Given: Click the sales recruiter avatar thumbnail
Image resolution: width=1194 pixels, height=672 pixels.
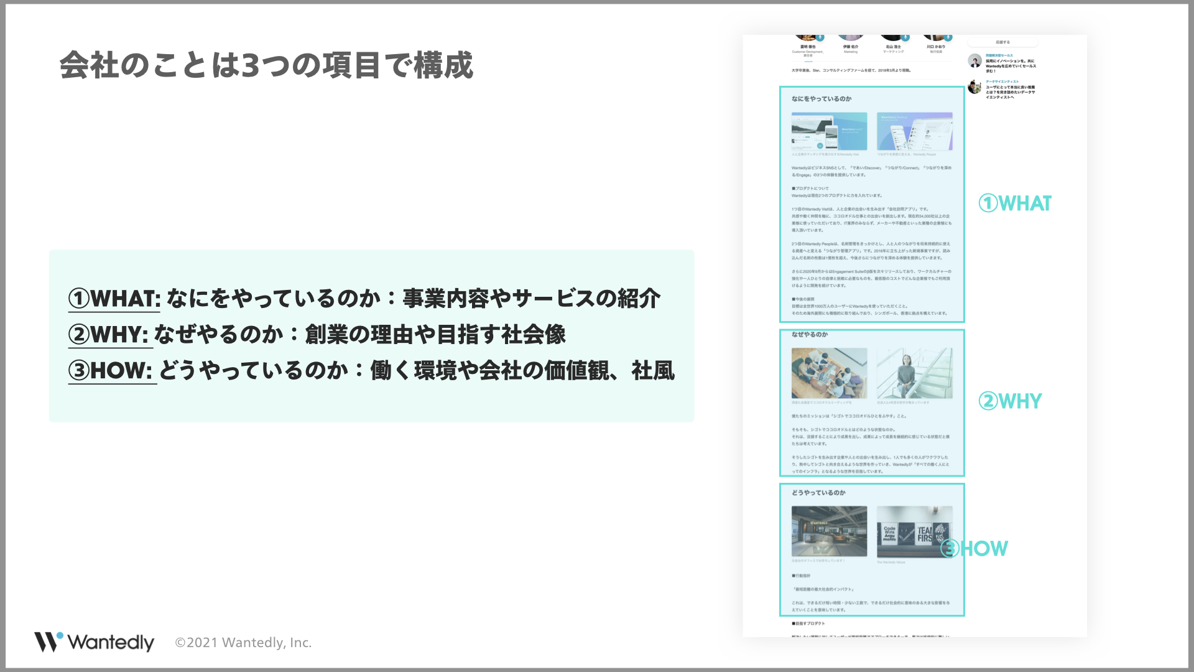Looking at the screenshot, I should tap(974, 60).
